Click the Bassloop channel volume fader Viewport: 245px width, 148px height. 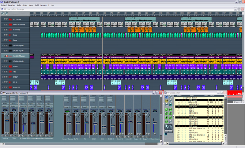click(7, 120)
